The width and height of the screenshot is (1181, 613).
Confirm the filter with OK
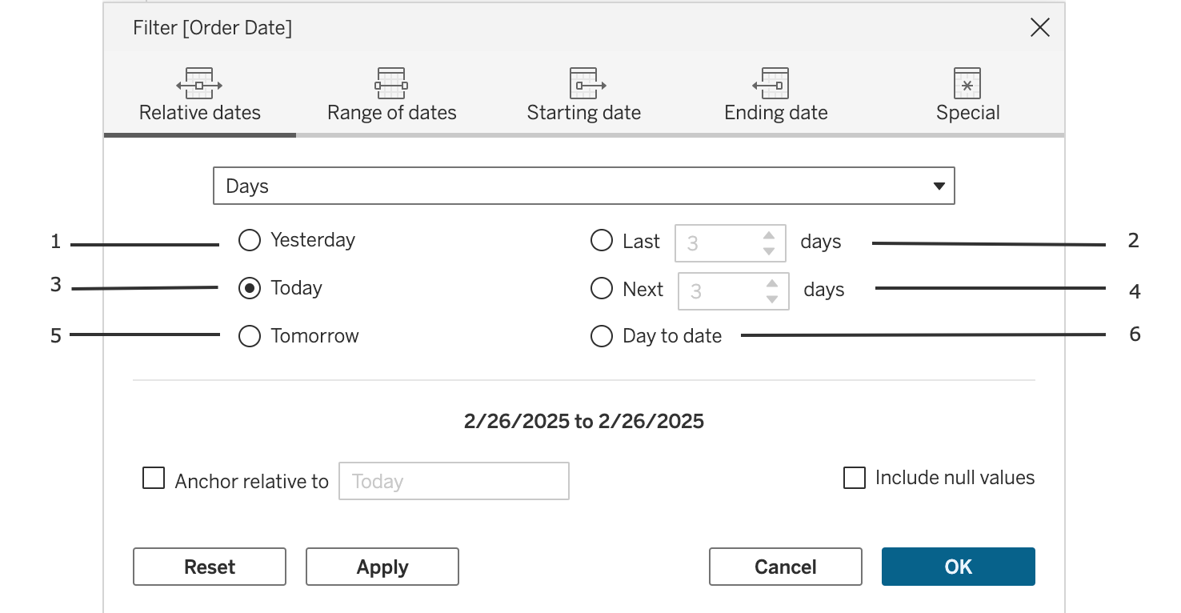point(959,567)
